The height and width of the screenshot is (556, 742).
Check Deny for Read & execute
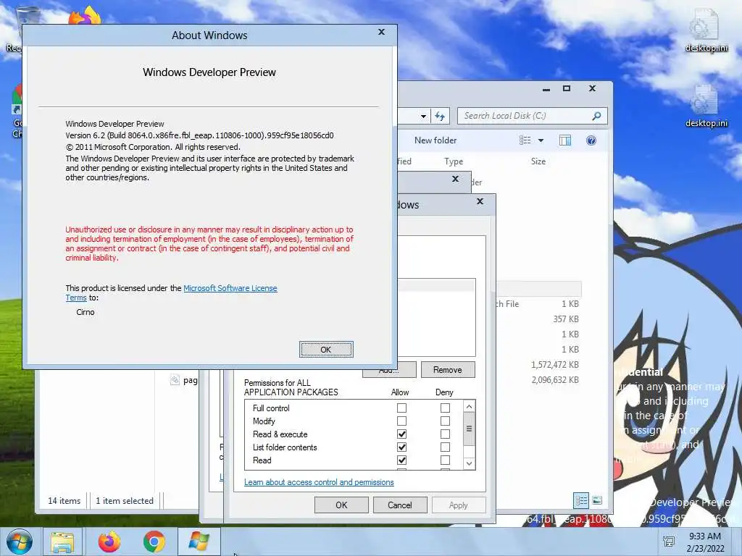(445, 434)
